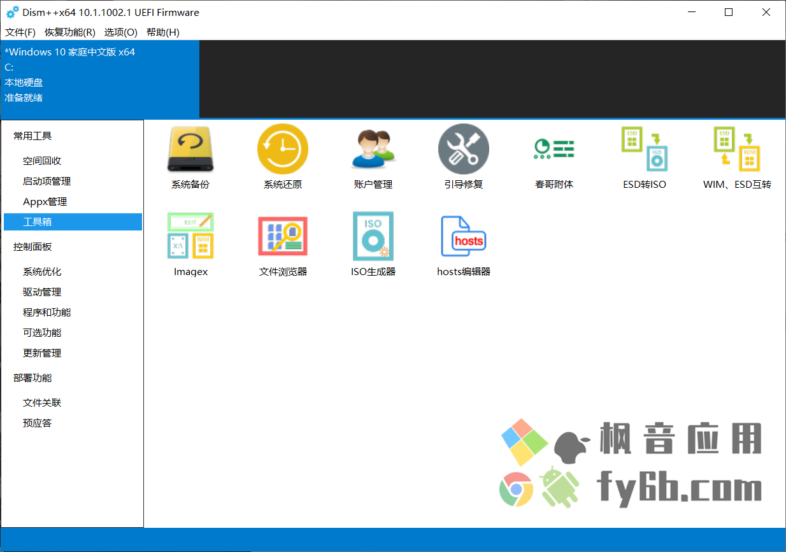Open the 帮助(H) menu
Viewport: 786px width, 552px height.
click(163, 32)
